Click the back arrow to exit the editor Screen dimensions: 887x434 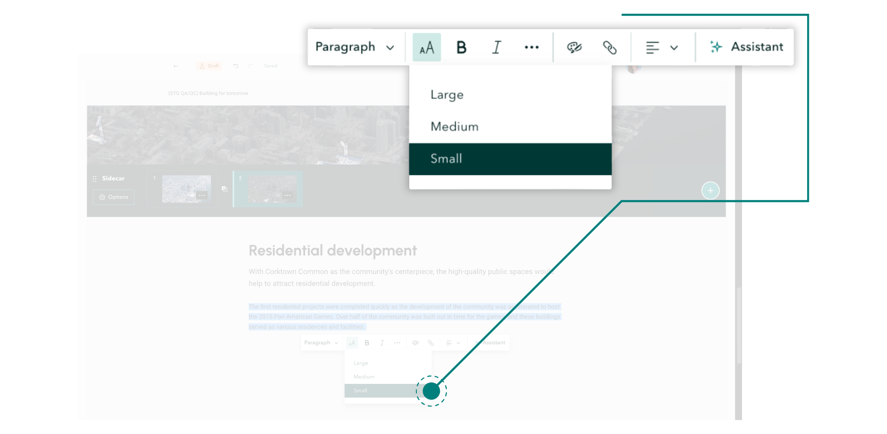(x=176, y=66)
